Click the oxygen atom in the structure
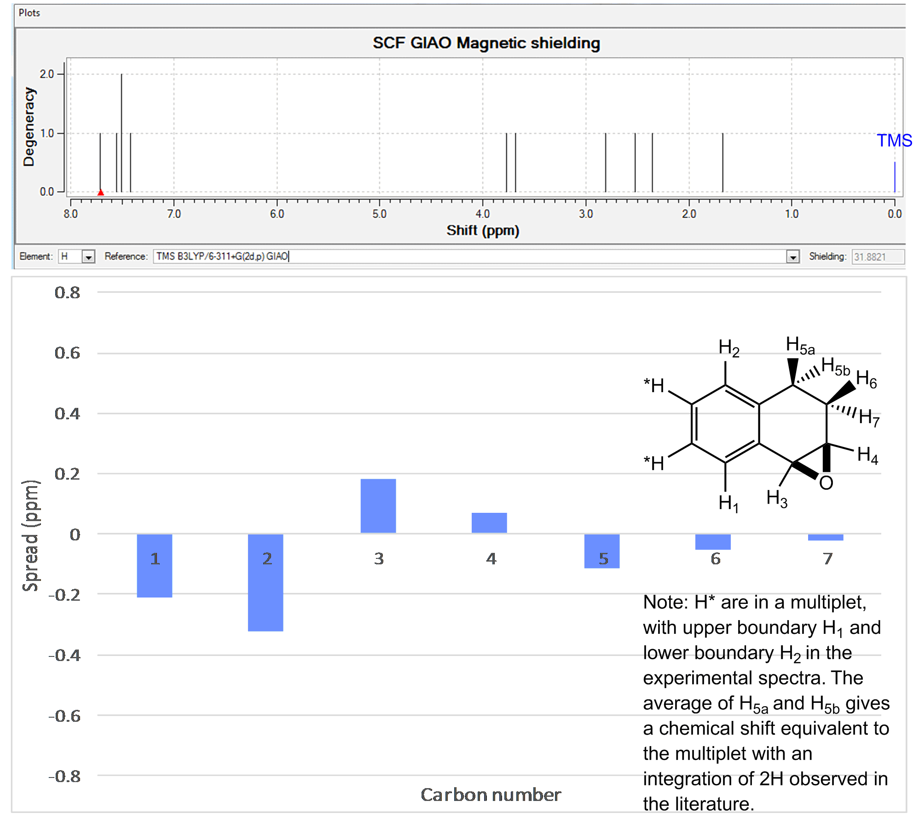919x824 pixels. [826, 483]
